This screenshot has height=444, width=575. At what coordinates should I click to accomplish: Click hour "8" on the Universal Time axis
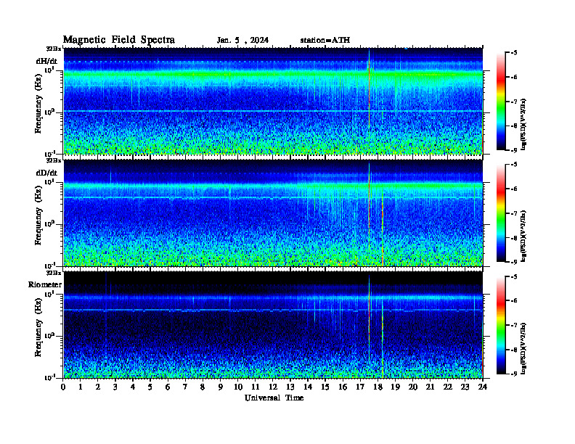point(203,387)
